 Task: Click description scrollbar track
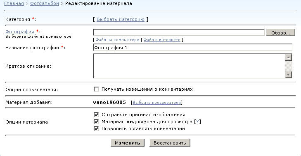coord(289,66)
